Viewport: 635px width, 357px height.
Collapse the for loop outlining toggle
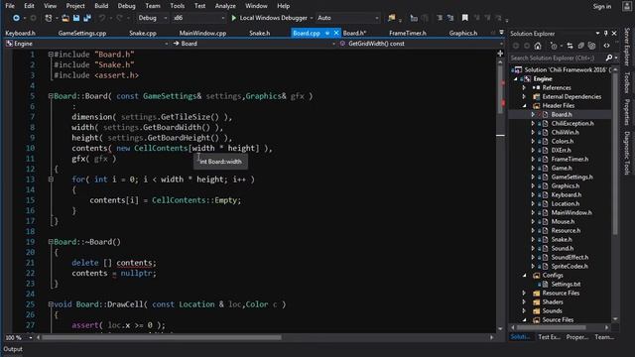pyautogui.click(x=51, y=179)
